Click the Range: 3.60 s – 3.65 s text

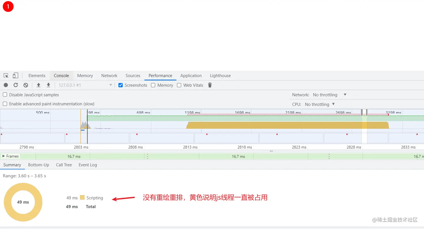click(x=24, y=176)
